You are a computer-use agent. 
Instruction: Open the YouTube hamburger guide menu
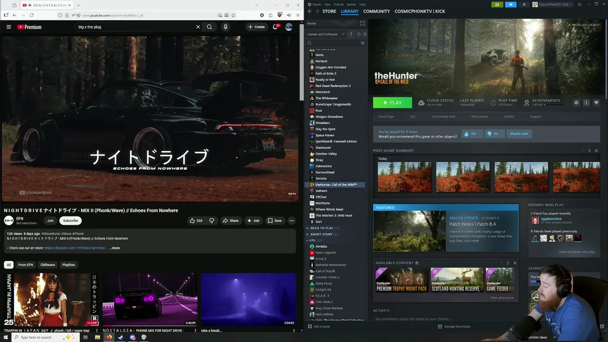pos(9,27)
